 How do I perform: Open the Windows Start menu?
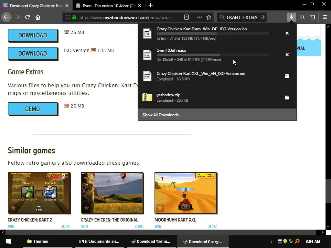pyautogui.click(x=8, y=242)
